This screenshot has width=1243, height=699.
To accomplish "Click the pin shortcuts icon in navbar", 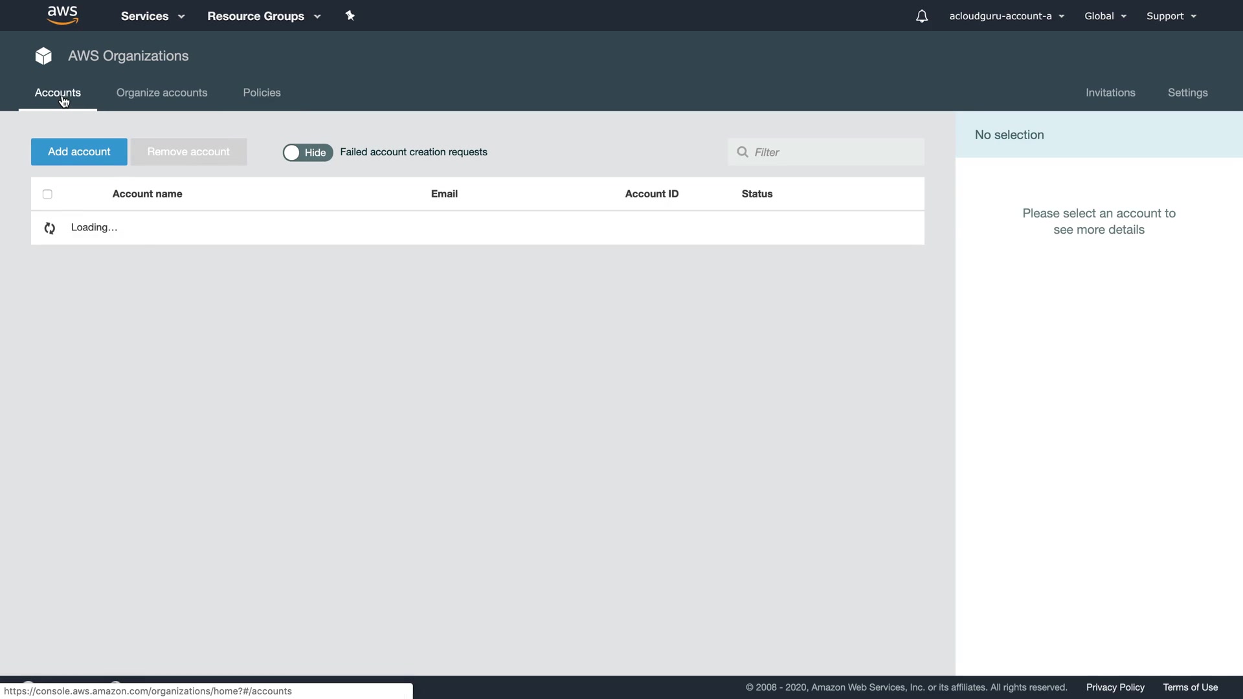I will [350, 16].
